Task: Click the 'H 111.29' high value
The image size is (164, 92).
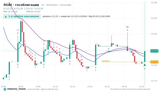Action: (x=18, y=8)
